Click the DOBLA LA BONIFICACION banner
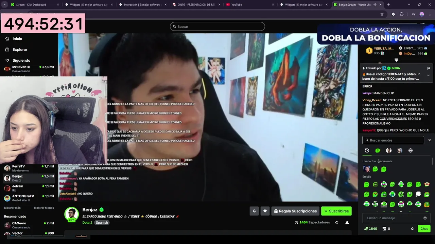435x244 pixels. click(376, 35)
